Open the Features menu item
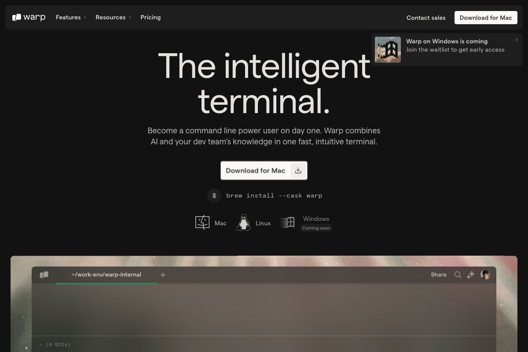This screenshot has height=352, width=528. click(x=68, y=17)
